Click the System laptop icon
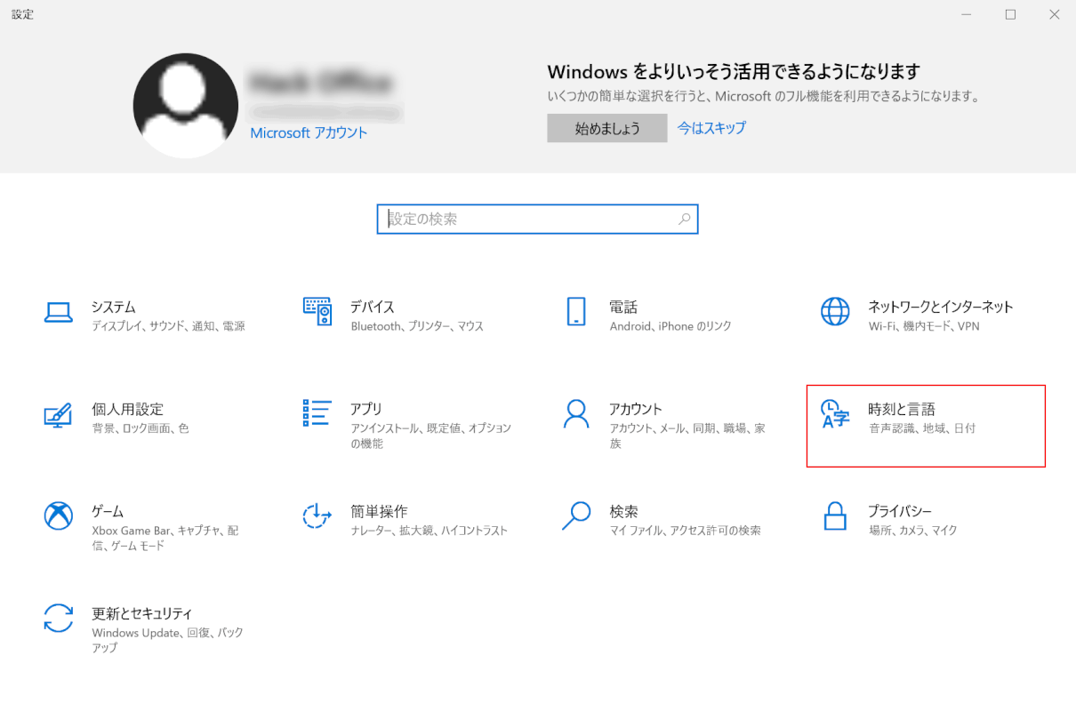This screenshot has height=711, width=1076. (x=58, y=312)
